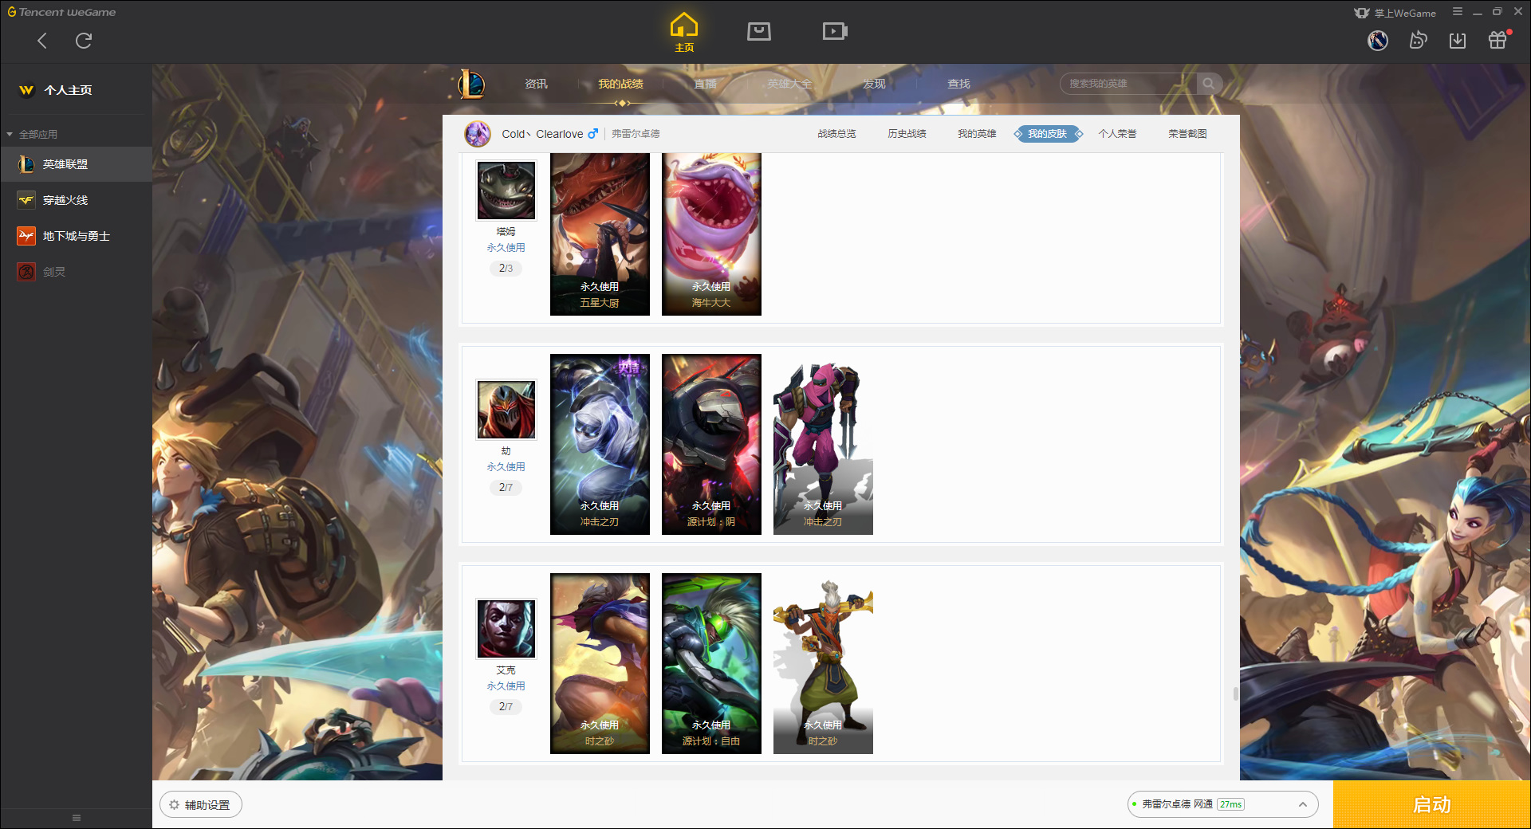Open 辅助设置 button
Screen dimensions: 1531x829
(x=201, y=805)
